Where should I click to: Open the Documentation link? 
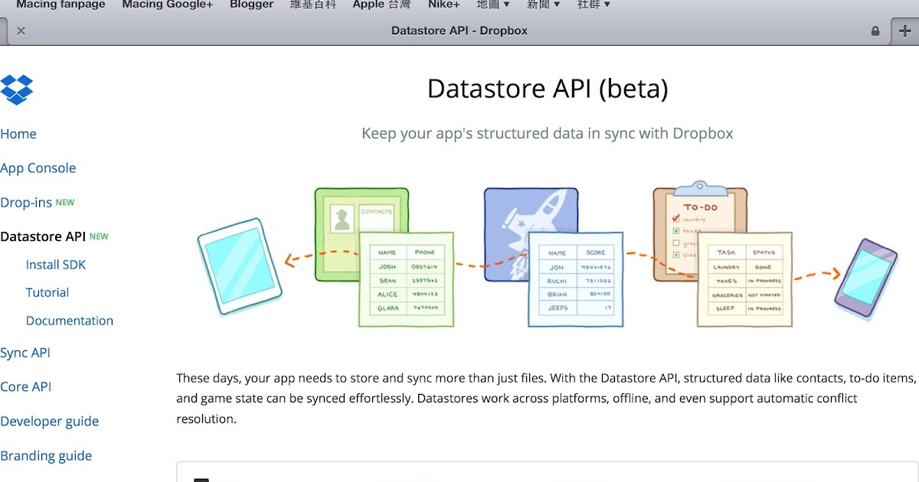70,321
